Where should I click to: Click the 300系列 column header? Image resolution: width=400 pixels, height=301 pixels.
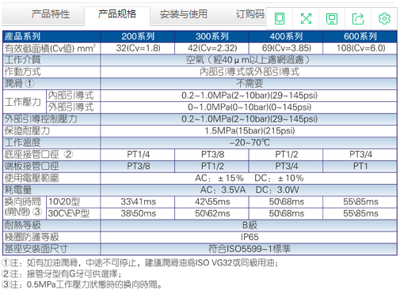pos(211,36)
